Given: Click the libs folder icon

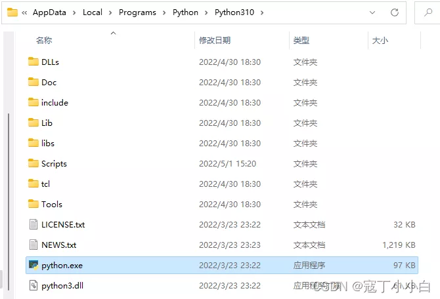Looking at the screenshot, I should (33, 143).
